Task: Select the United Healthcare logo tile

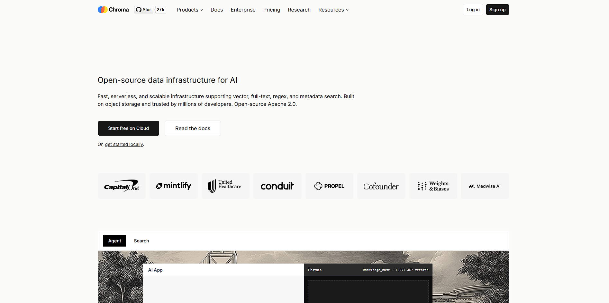Action: coord(225,186)
